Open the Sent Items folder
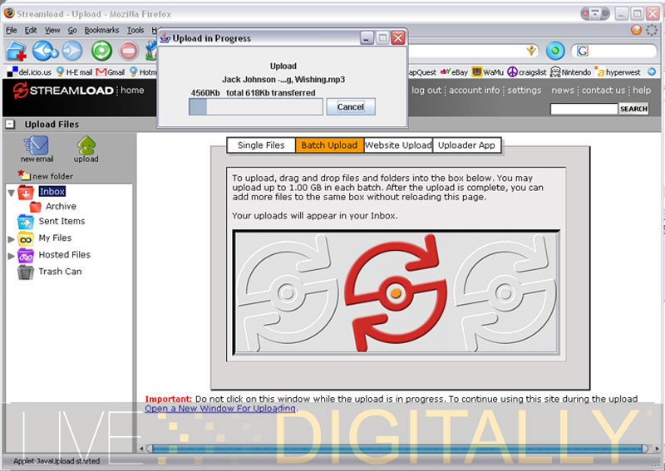 click(62, 222)
